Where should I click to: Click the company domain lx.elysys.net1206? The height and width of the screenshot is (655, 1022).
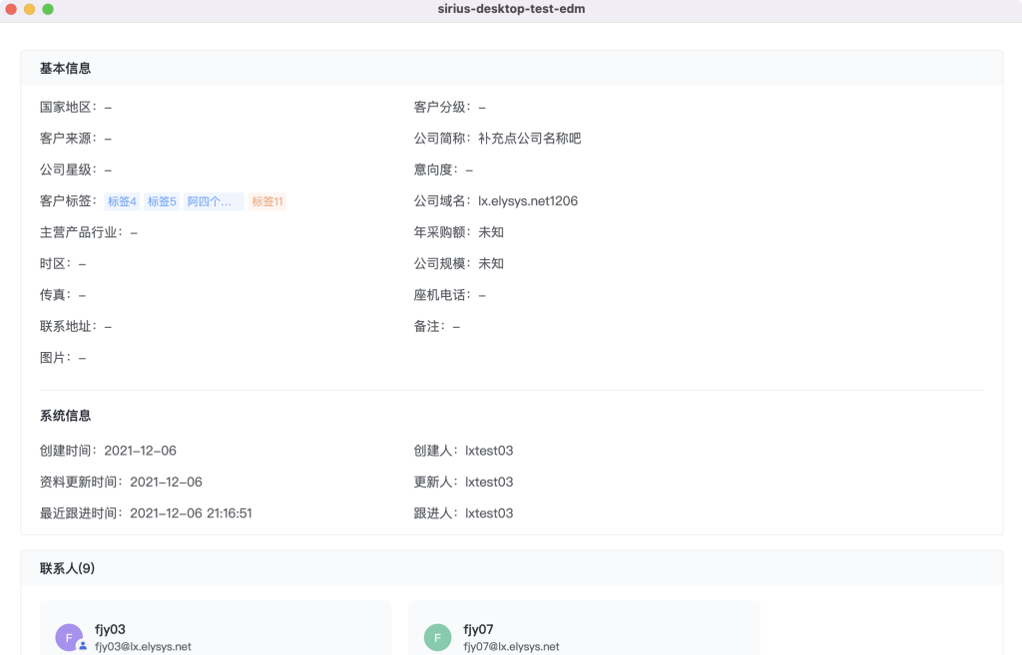coord(528,201)
